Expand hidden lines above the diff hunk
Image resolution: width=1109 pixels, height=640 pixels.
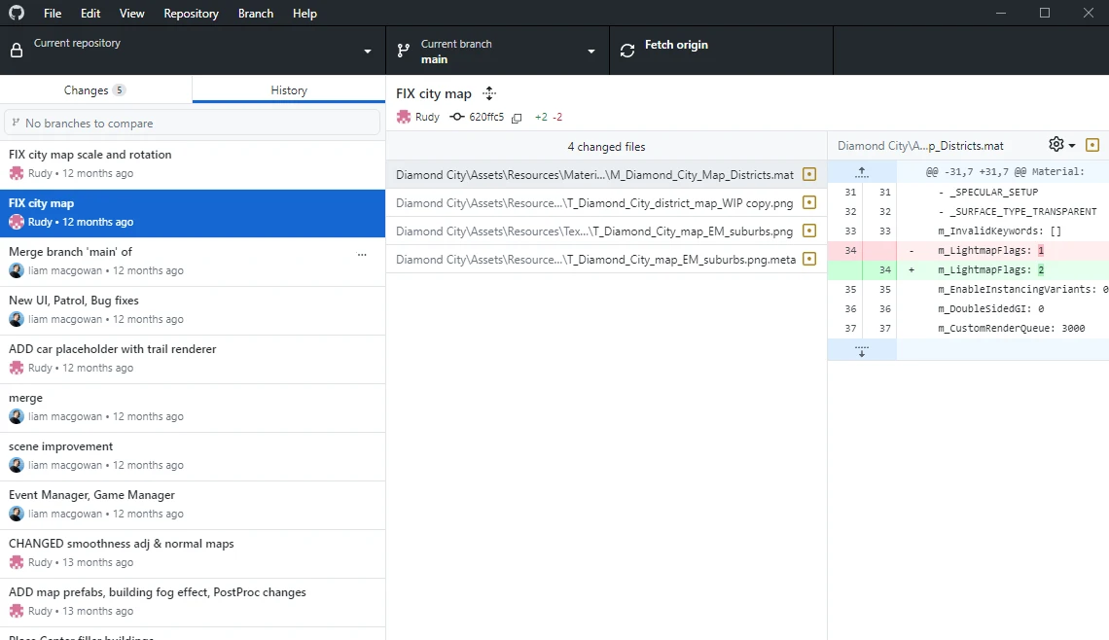862,172
